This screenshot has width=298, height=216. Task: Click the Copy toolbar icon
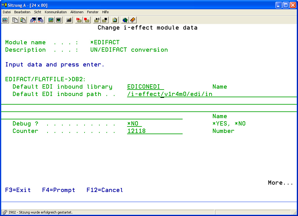pos(15,20)
